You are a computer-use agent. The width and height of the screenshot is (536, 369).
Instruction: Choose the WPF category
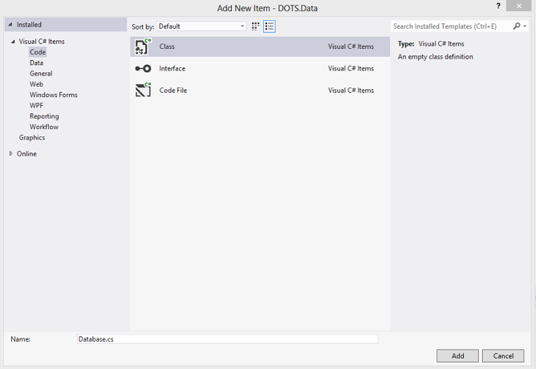(36, 106)
